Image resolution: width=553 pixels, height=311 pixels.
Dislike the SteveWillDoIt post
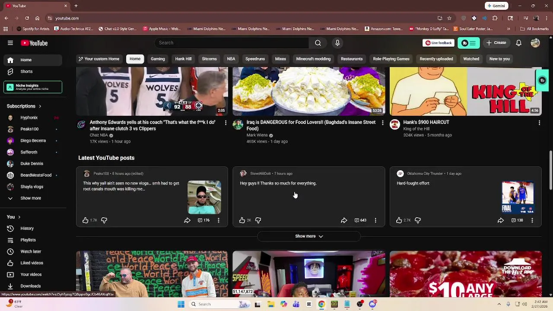coord(258,220)
